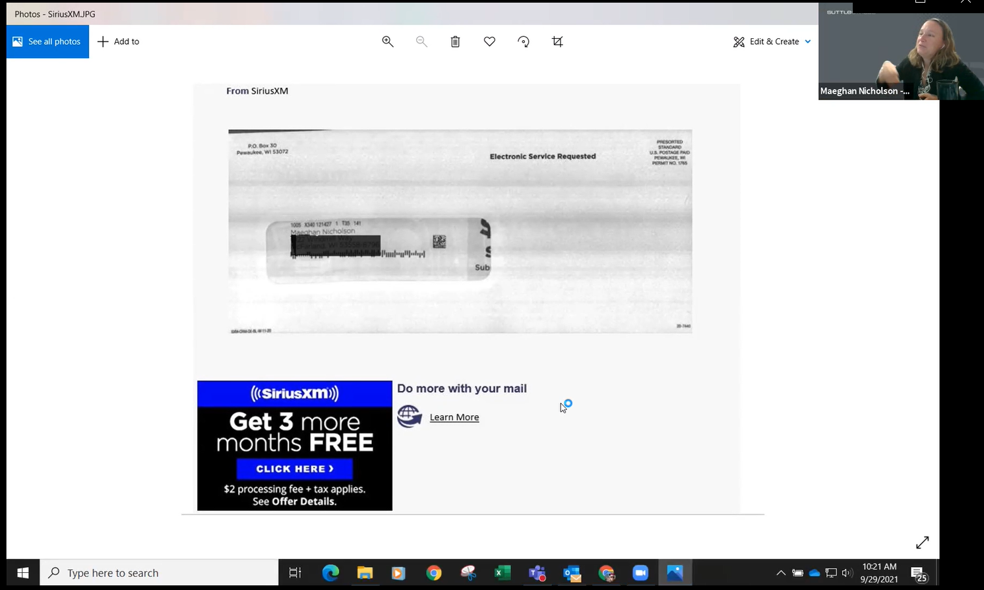This screenshot has height=590, width=984.
Task: Expand hidden icons in the system tray
Action: pos(781,573)
